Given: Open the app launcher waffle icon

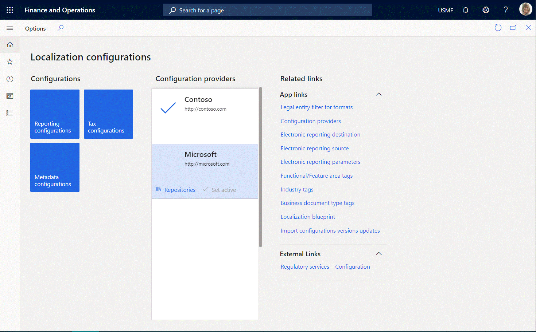Looking at the screenshot, I should (10, 10).
